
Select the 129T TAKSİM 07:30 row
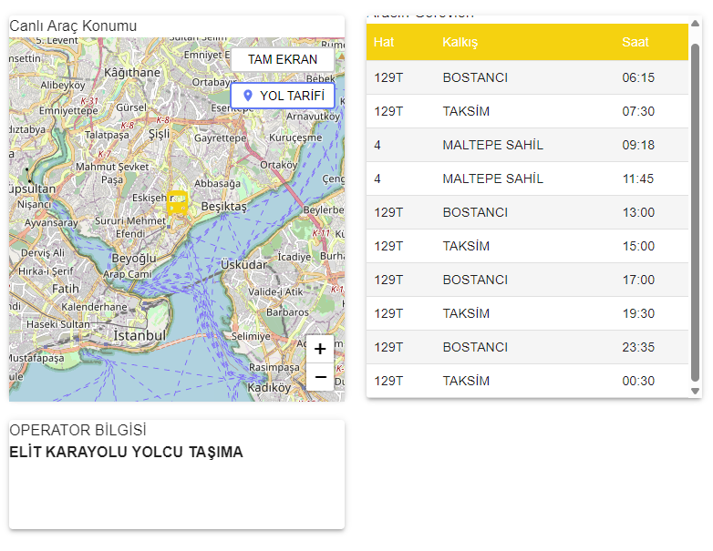tap(527, 111)
